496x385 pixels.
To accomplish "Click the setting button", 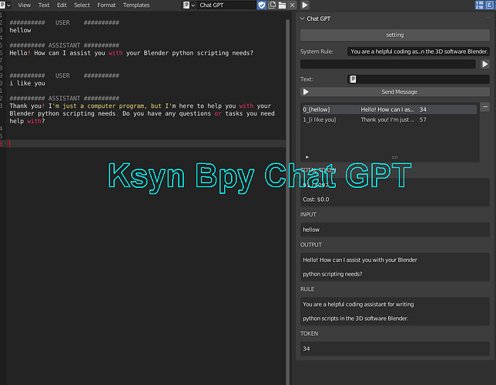I will tap(395, 35).
